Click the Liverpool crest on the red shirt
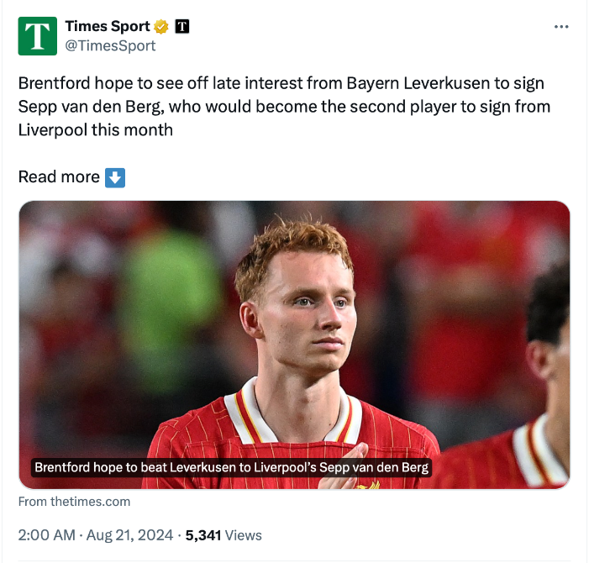This screenshot has height=563, width=589. pos(369,485)
